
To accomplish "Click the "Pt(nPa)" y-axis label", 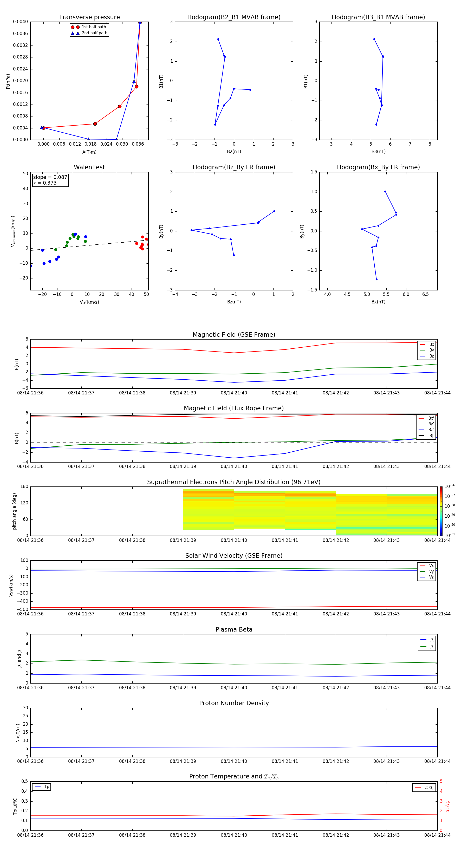I will point(8,81).
